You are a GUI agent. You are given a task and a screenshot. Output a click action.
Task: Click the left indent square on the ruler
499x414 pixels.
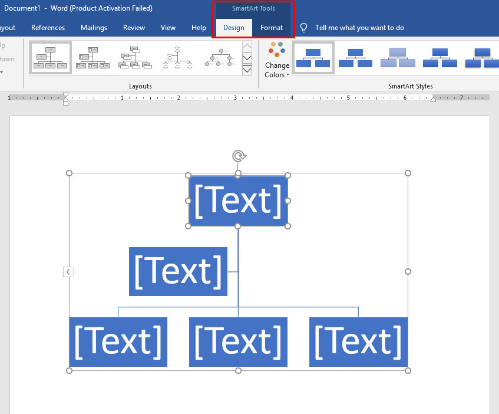(65, 103)
